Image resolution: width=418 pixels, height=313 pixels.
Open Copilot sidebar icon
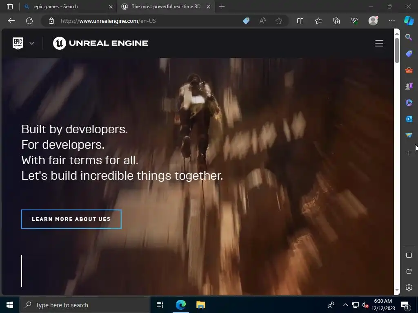pos(409,21)
